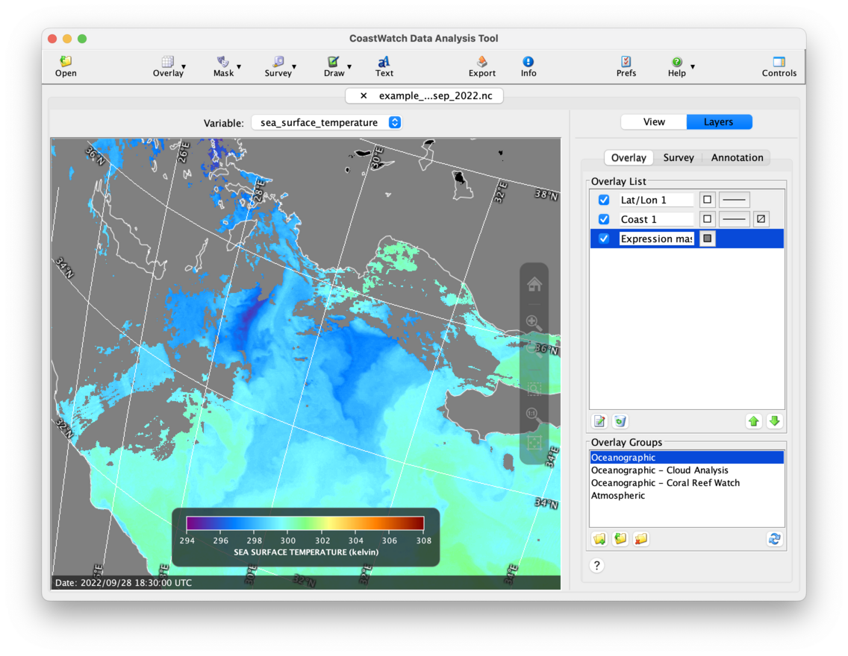Image resolution: width=848 pixels, height=656 pixels.
Task: Open the Controls panel
Action: click(779, 66)
